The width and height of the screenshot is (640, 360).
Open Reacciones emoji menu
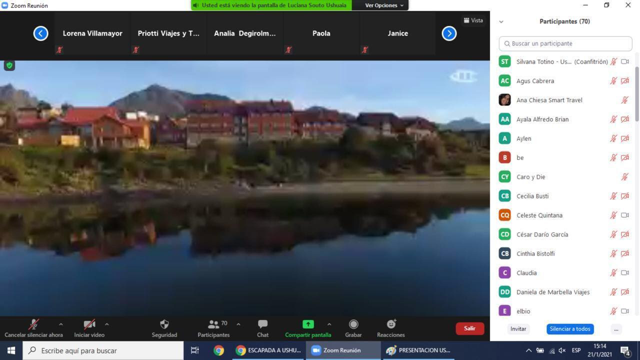tap(390, 324)
